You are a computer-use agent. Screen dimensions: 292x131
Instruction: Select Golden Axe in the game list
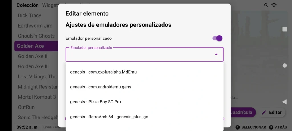pos(30,46)
